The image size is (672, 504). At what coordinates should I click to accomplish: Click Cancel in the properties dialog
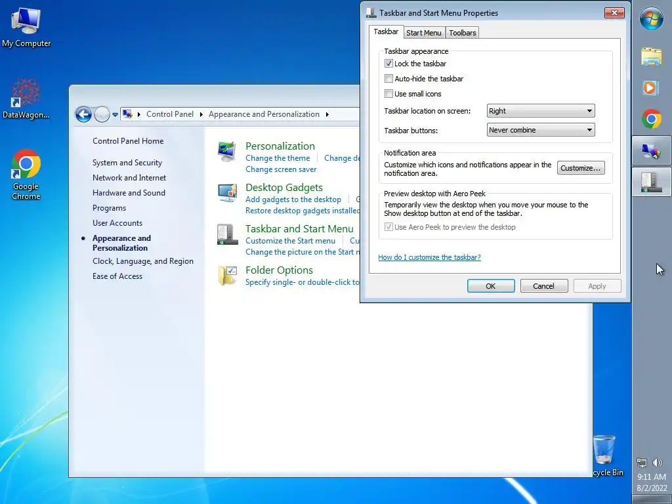[x=544, y=286]
